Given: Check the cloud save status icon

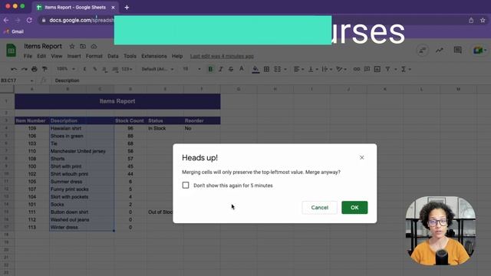Looking at the screenshot, I should (94, 46).
